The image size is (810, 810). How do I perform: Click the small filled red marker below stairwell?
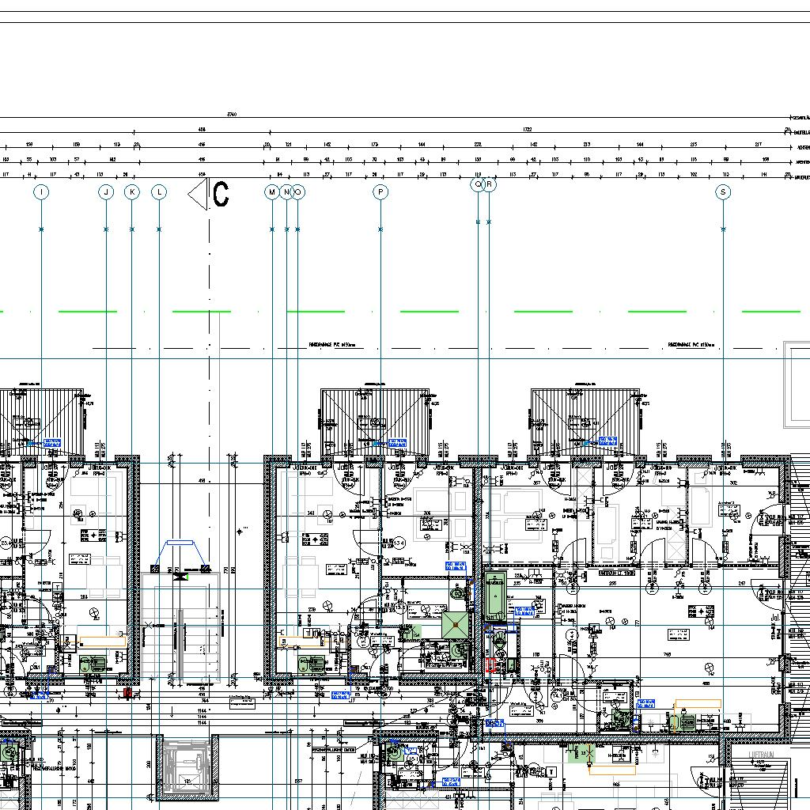(127, 693)
